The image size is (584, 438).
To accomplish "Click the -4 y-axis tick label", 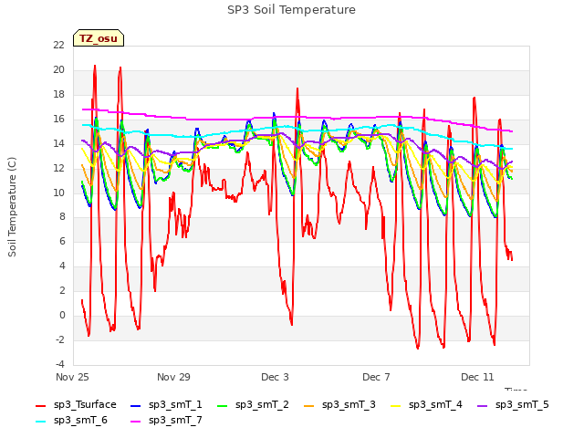I will 60,364.
